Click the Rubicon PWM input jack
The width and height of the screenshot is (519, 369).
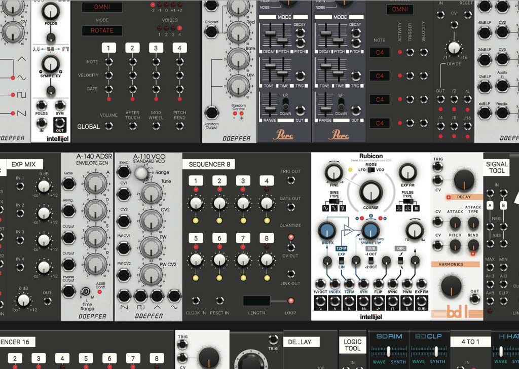(x=407, y=284)
